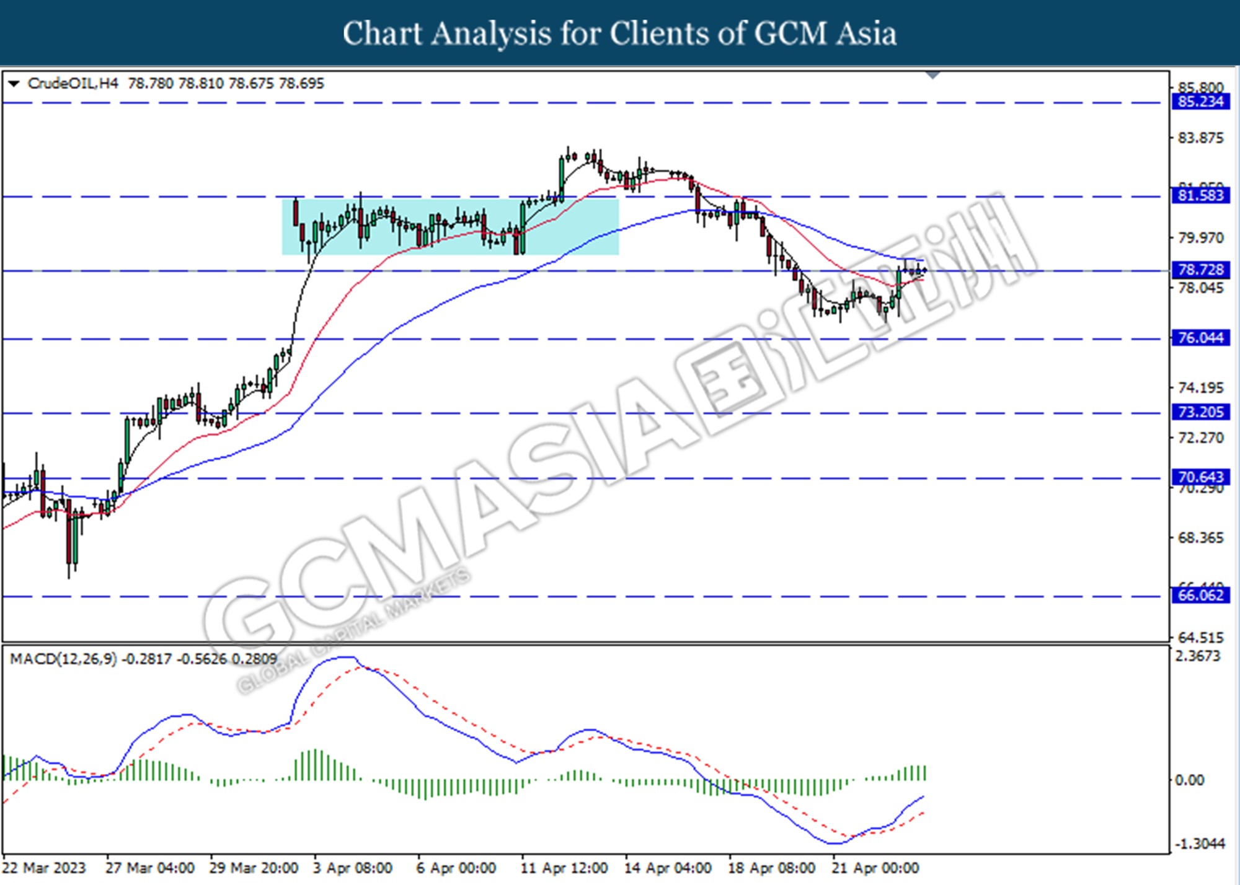Image resolution: width=1240 pixels, height=885 pixels.
Task: Select the 76.044 price level label
Action: tap(1200, 338)
